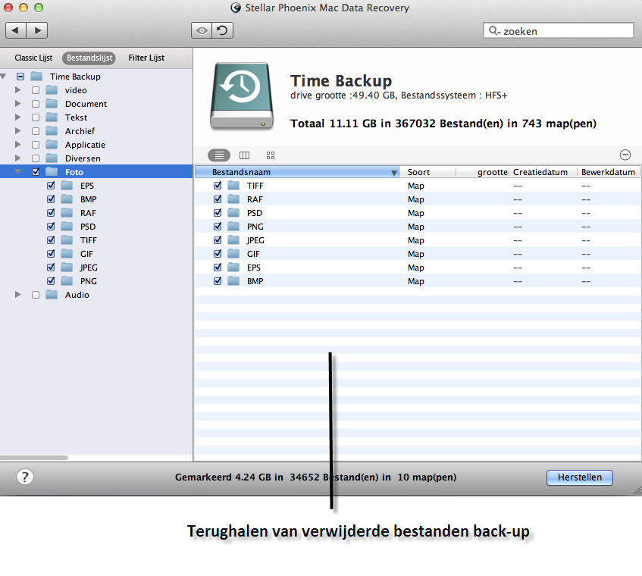Click the Time Backup drive icon
This screenshot has width=642, height=576.
[242, 96]
